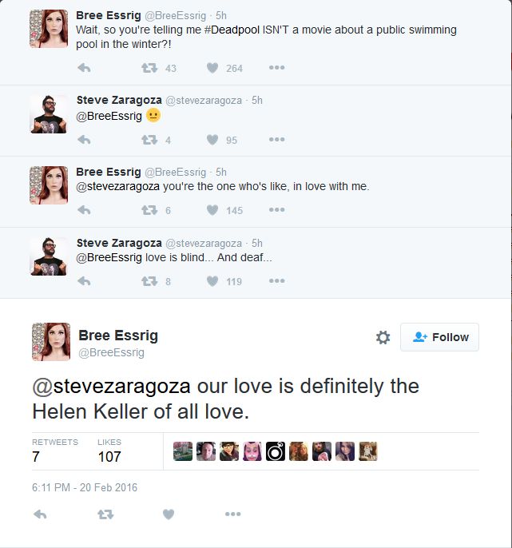Reply to the Helen Keller tweet
The width and height of the screenshot is (512, 548).
pos(41,514)
